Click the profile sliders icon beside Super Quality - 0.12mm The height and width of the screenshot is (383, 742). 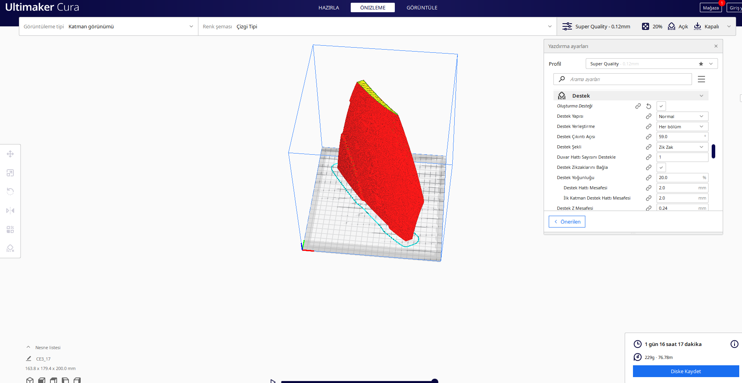(x=567, y=26)
